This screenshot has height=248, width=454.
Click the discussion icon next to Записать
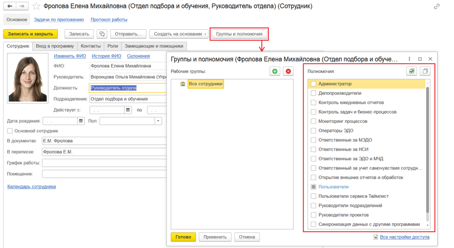(102, 34)
